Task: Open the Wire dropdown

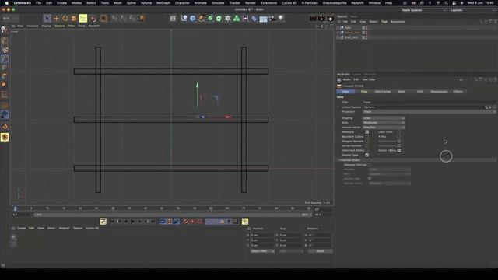Action: pos(384,123)
